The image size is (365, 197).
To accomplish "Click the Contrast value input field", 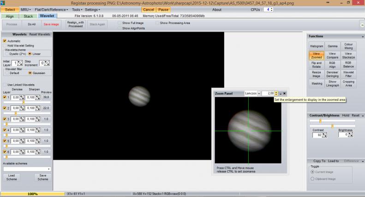I will (x=317, y=135).
